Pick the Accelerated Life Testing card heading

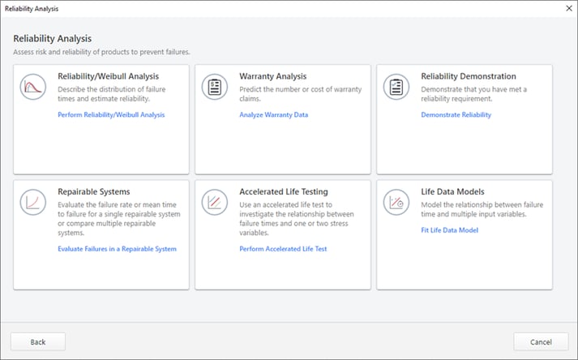pyautogui.click(x=283, y=192)
